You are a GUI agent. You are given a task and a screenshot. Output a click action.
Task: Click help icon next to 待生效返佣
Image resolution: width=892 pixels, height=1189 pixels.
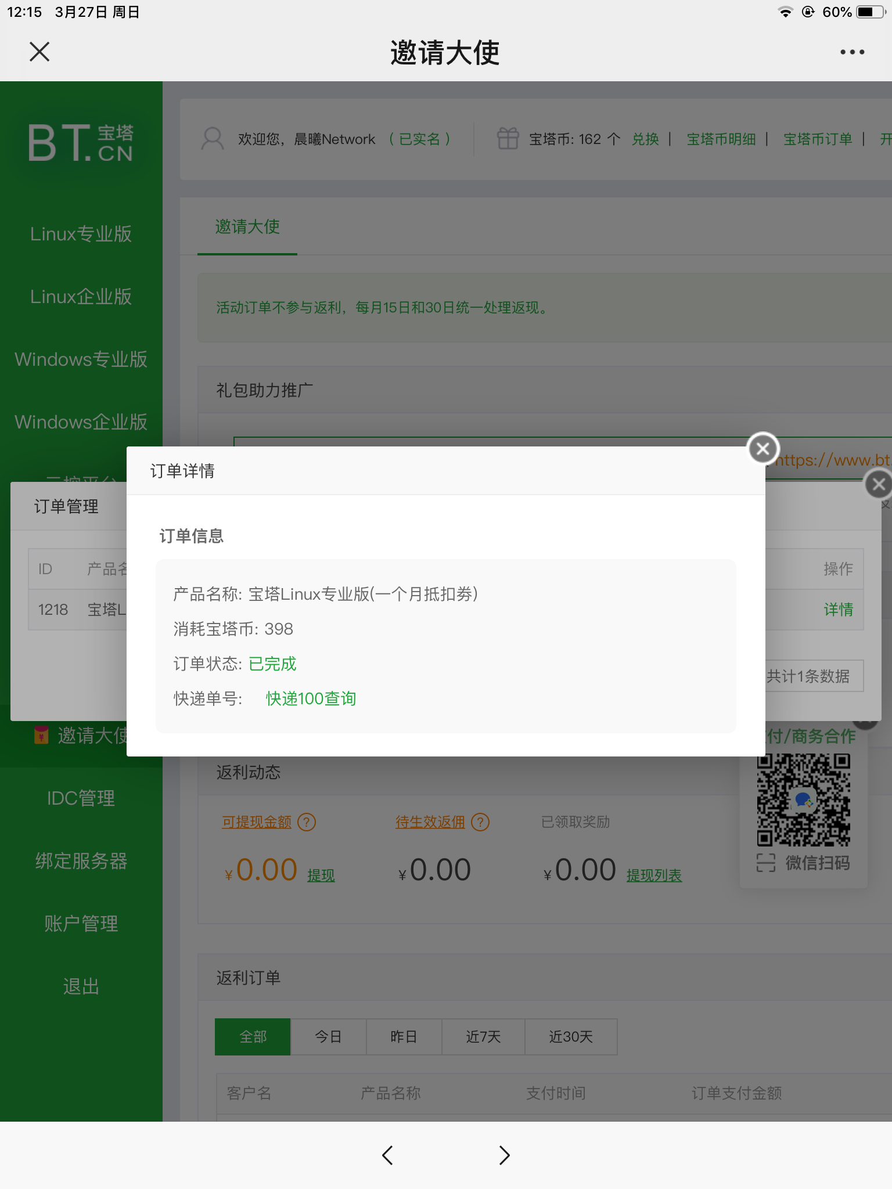click(480, 822)
